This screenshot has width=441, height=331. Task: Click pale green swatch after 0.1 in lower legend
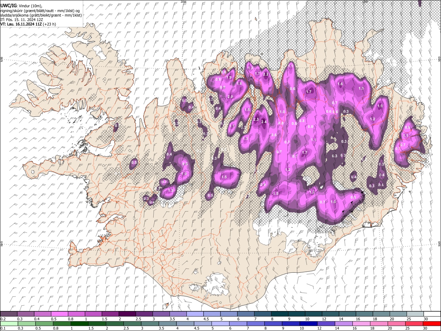[9, 323]
